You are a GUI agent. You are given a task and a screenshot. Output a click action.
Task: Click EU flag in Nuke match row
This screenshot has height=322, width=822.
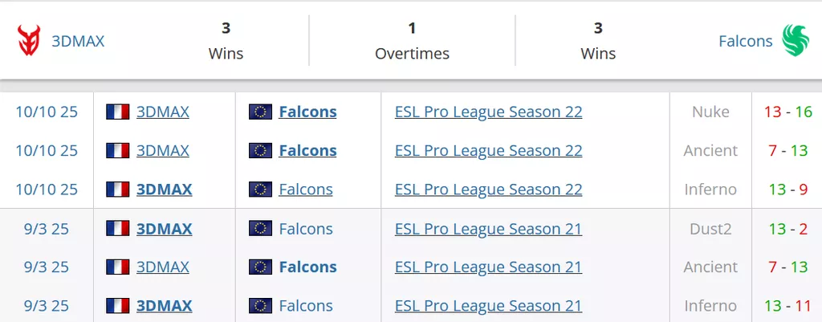tap(260, 112)
